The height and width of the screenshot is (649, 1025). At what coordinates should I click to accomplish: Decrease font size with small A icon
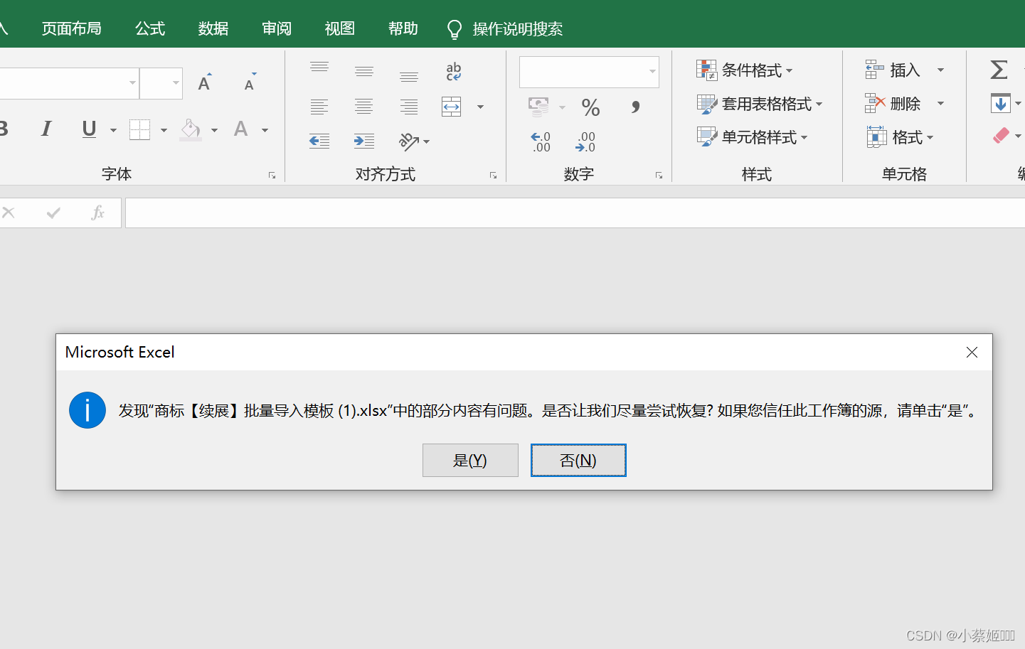[250, 82]
